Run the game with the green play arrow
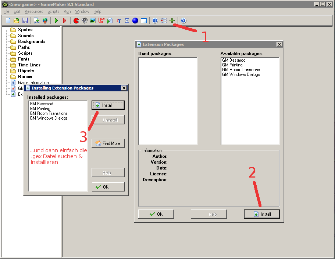Viewport: 335px width, 259px height. click(56, 21)
